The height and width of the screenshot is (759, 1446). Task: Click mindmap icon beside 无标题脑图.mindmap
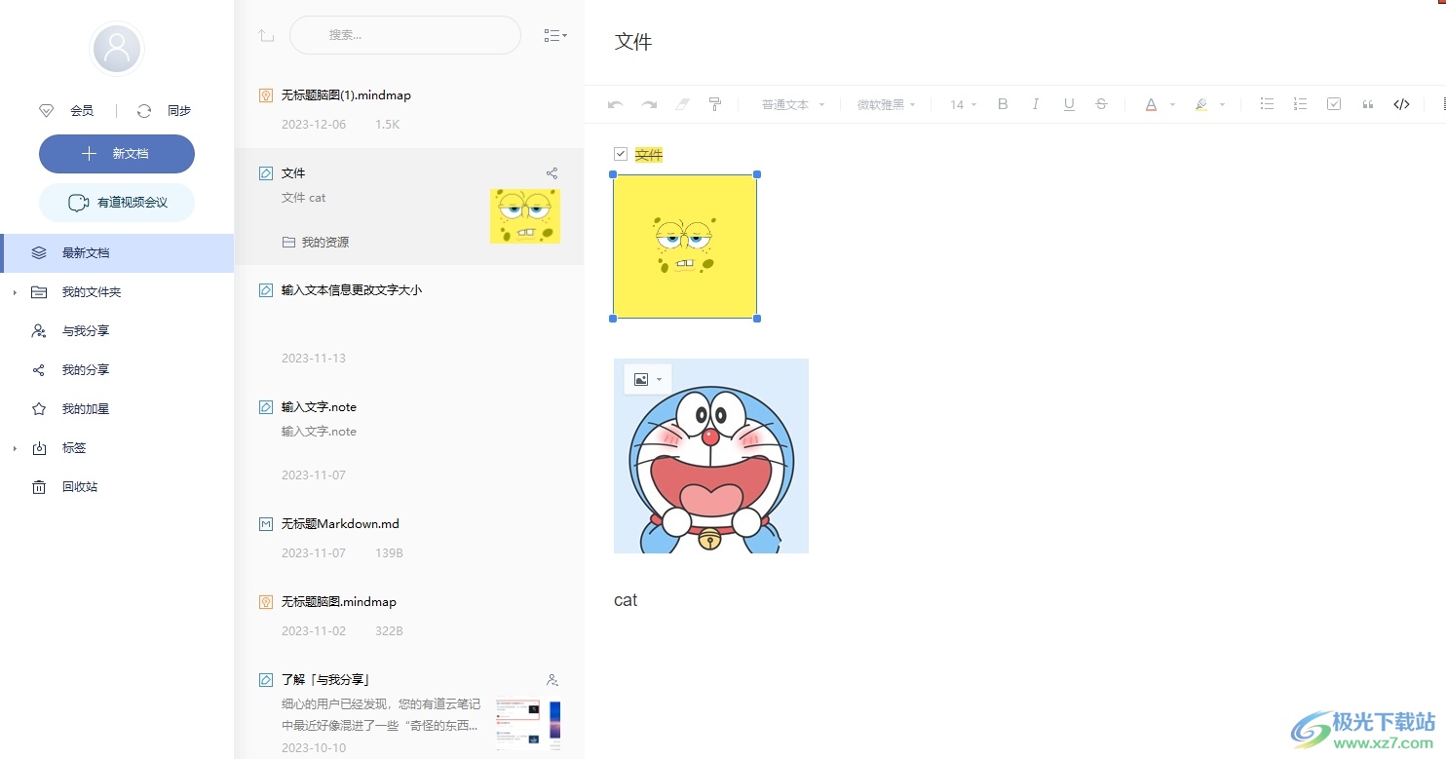tap(266, 602)
